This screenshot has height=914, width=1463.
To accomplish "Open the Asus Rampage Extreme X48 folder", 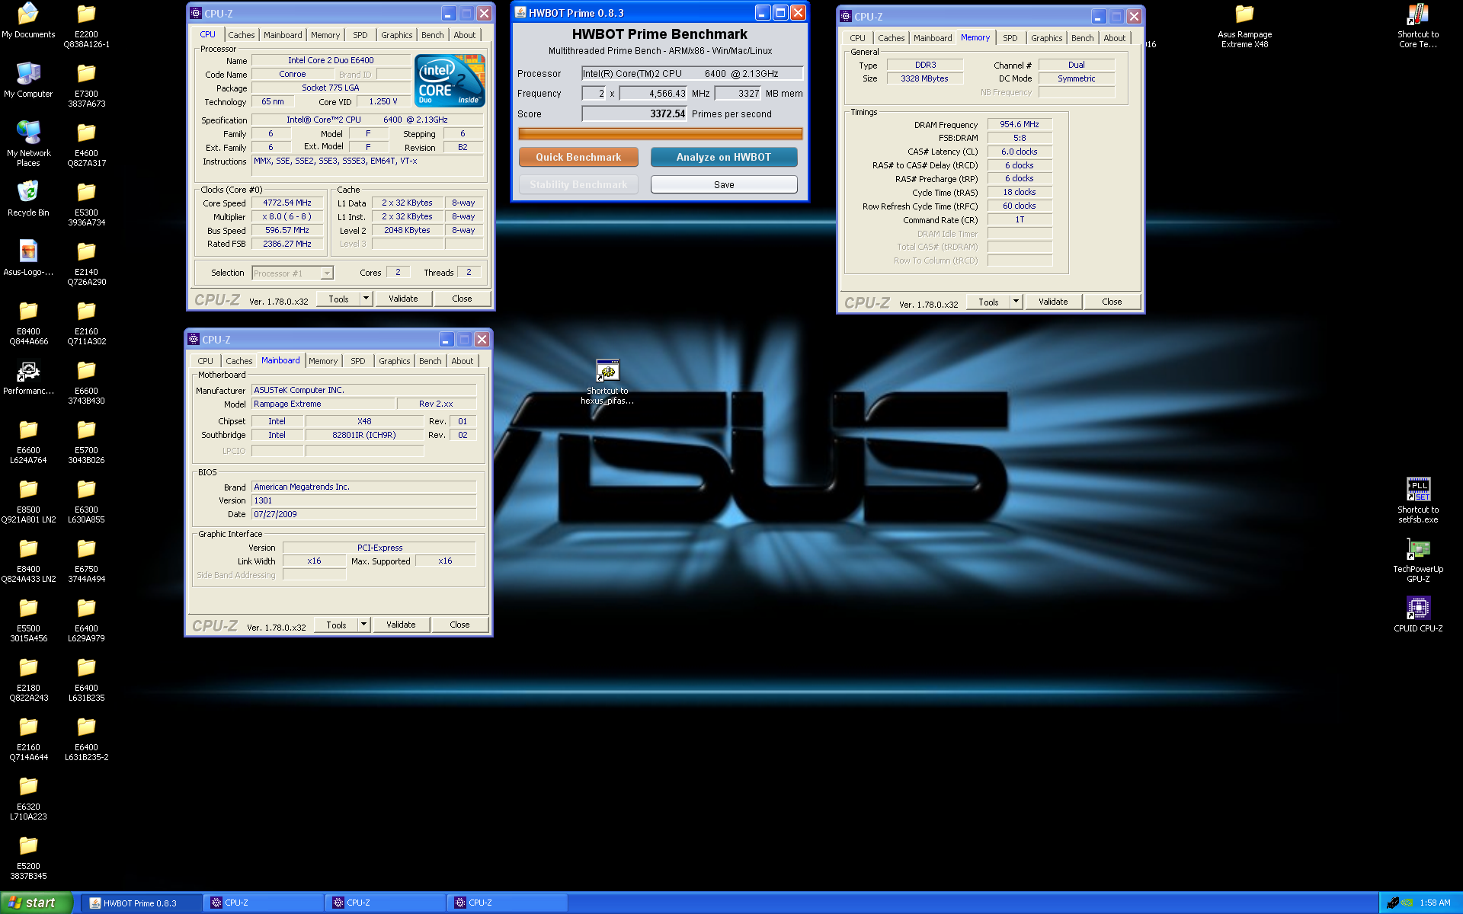I will coord(1244,25).
